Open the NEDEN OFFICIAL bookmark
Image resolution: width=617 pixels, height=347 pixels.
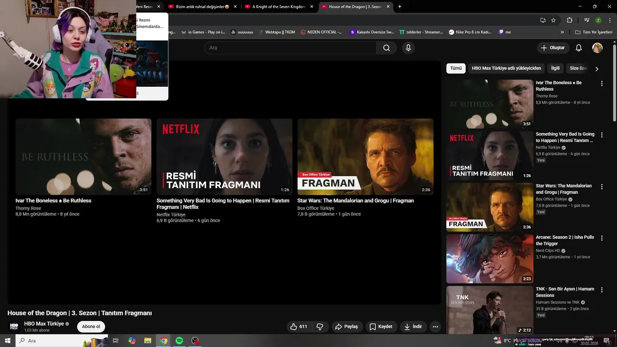(321, 32)
